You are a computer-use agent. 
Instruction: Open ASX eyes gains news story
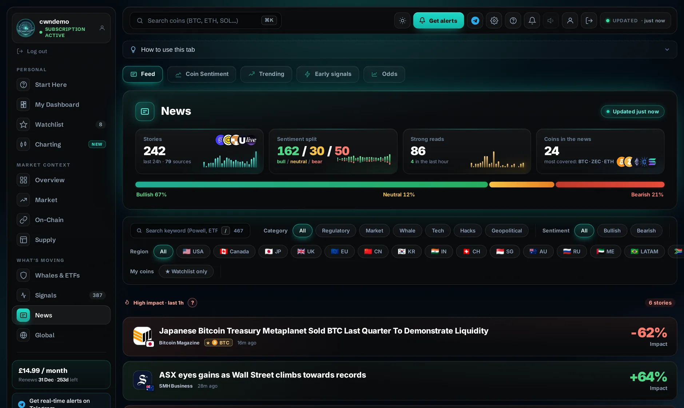[399, 380]
